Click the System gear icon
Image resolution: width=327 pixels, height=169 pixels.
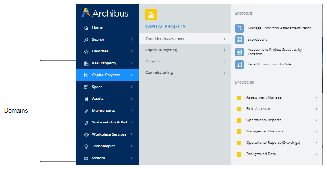pos(86,158)
